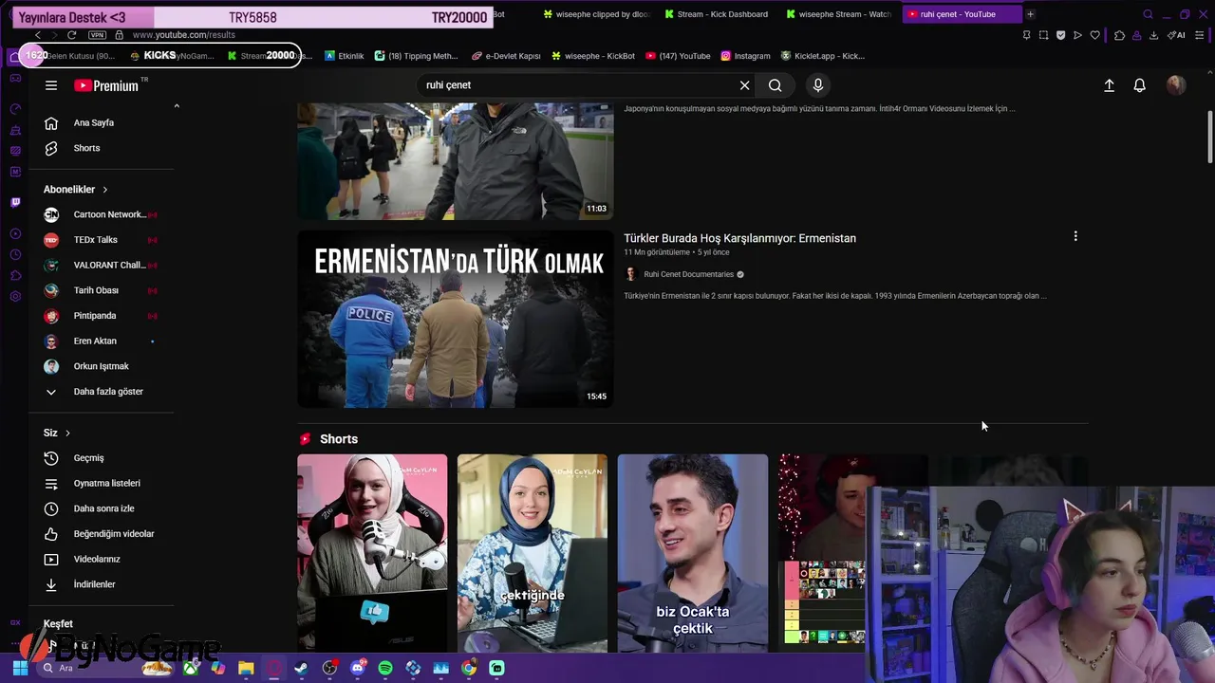Open Pintipanda subscription
The image size is (1215, 683).
[x=102, y=316]
